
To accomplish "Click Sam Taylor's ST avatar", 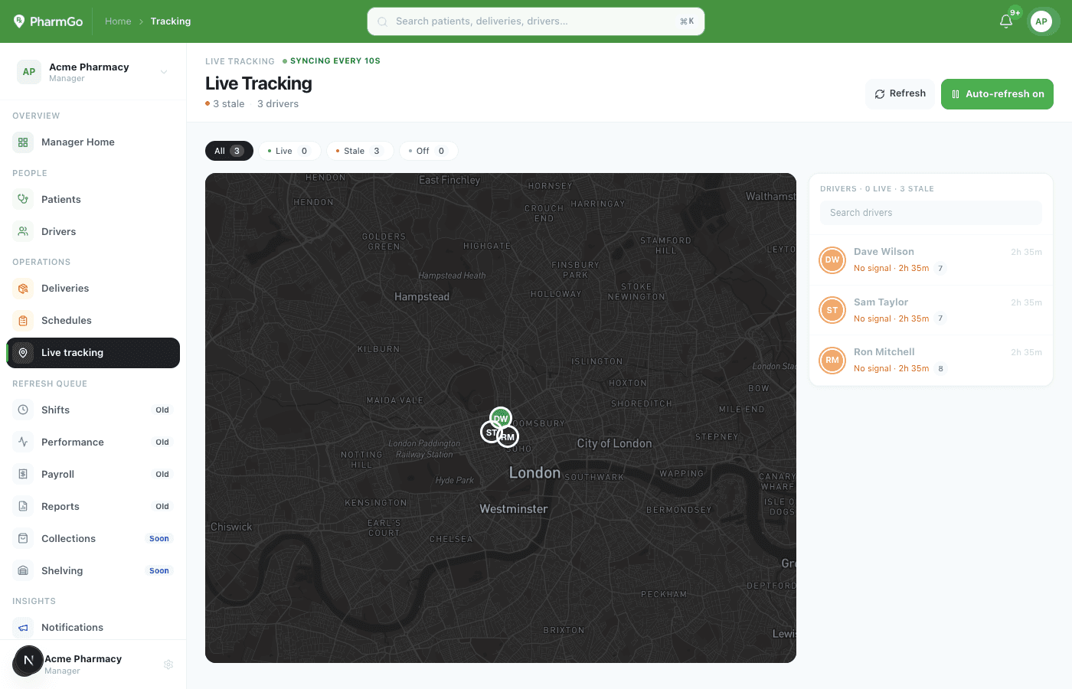I will 832,310.
